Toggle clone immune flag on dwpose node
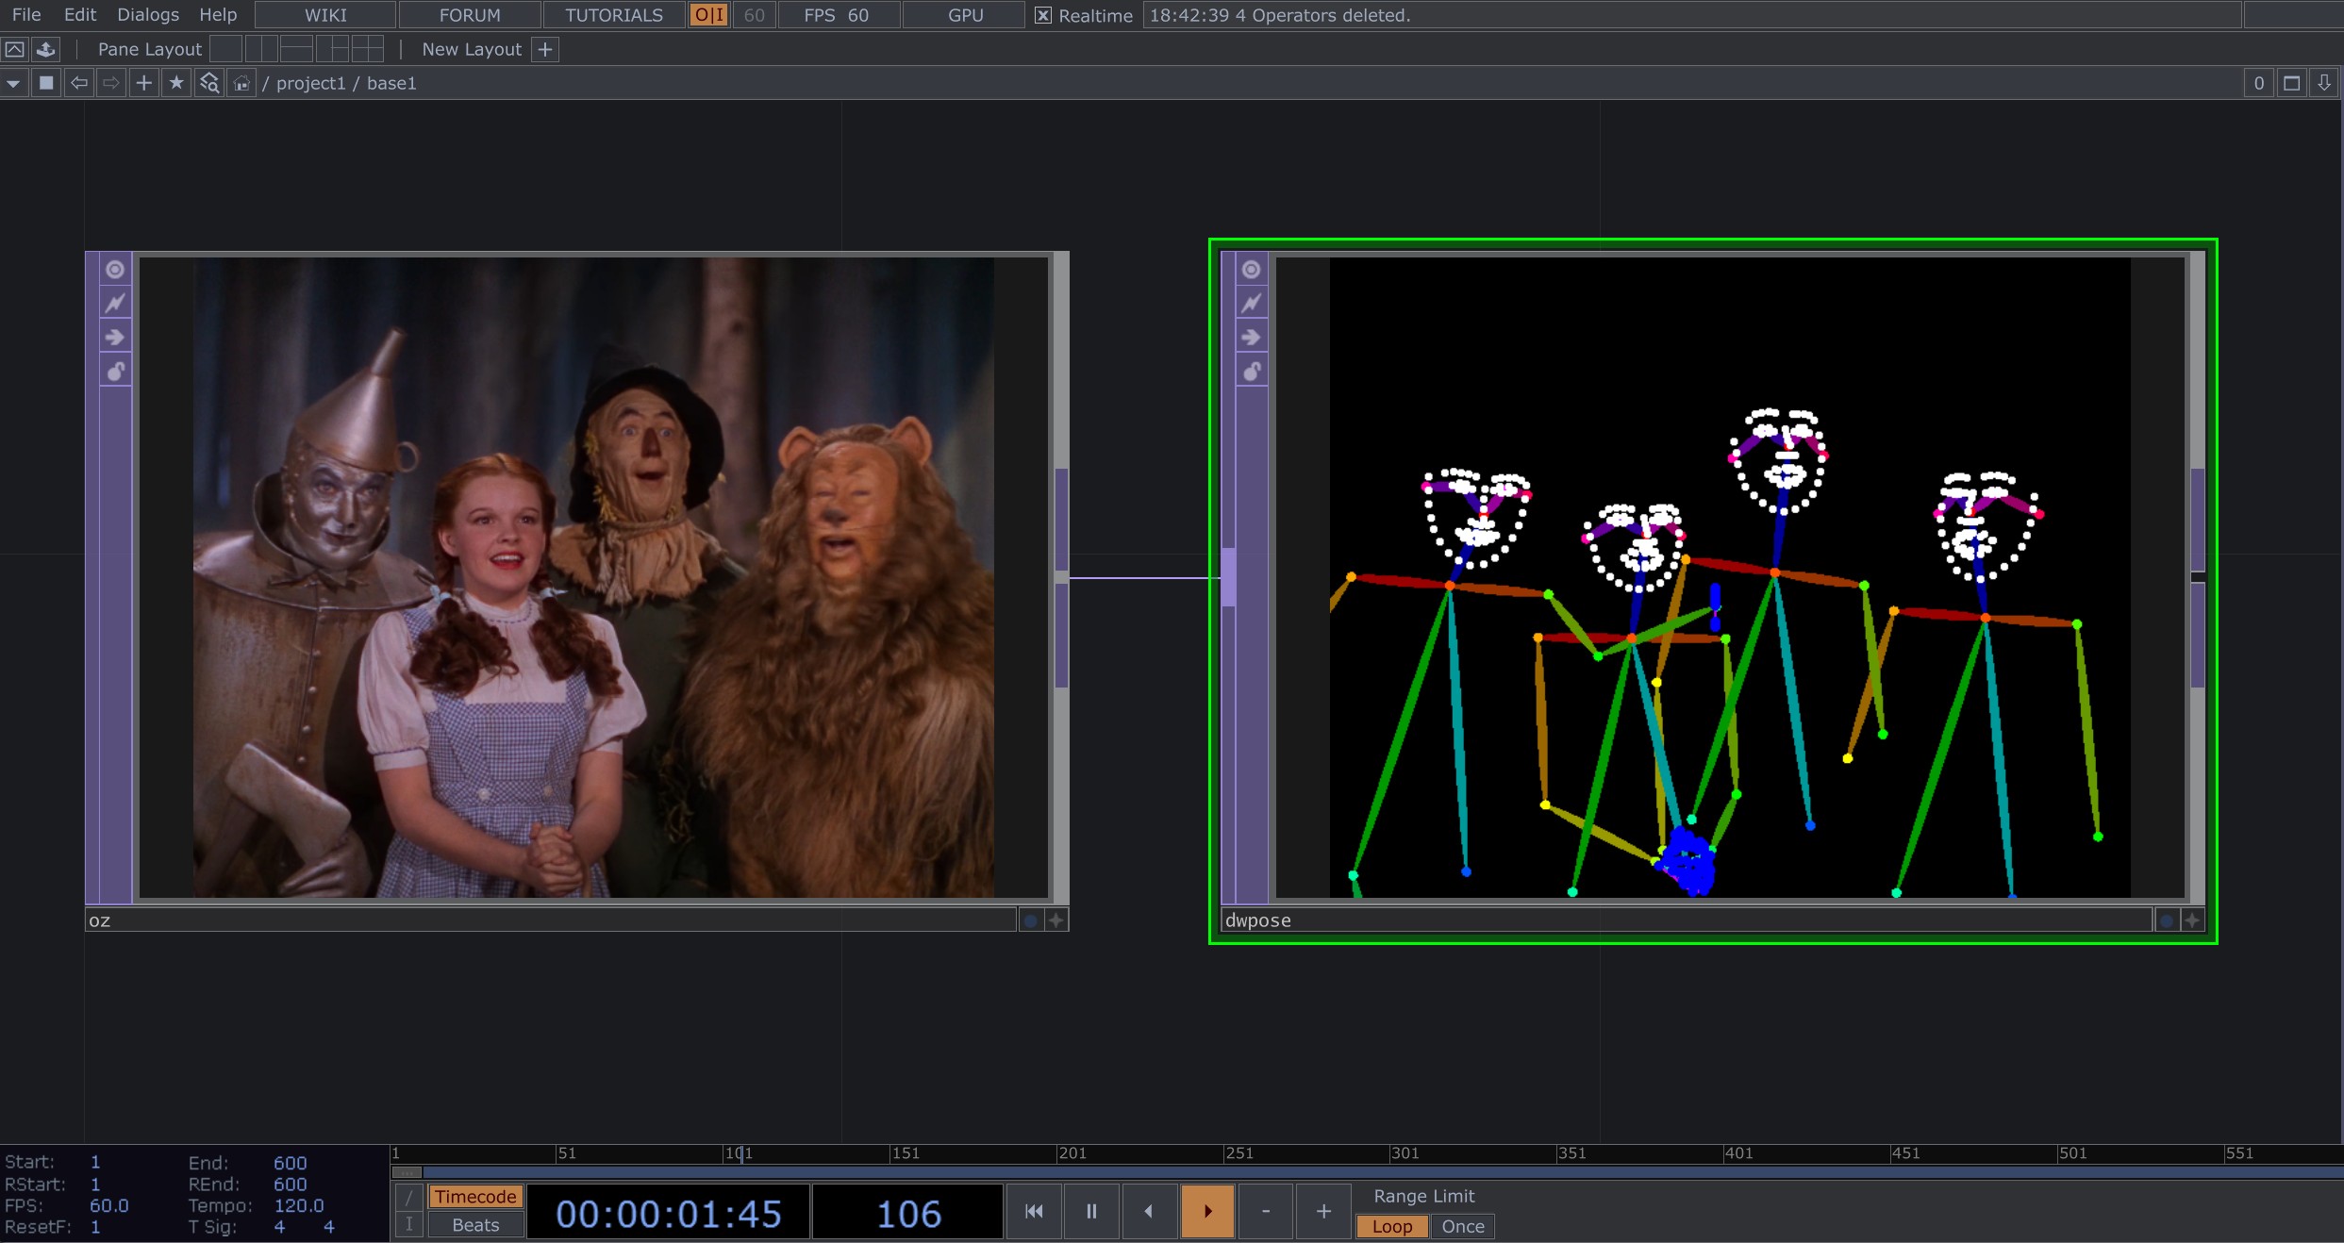This screenshot has height=1243, width=2344. pyautogui.click(x=1251, y=304)
